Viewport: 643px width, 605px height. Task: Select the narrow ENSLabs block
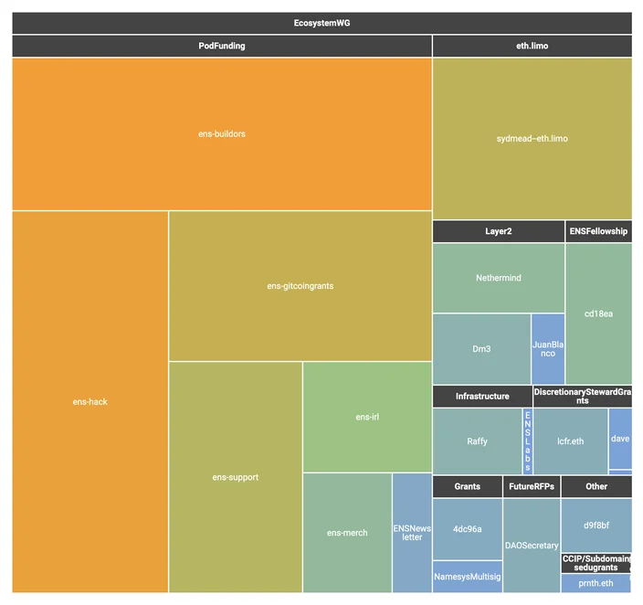click(x=528, y=441)
